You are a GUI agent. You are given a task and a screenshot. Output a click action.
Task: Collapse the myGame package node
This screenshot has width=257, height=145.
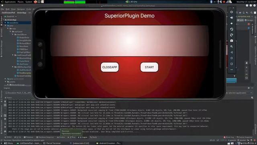pyautogui.click(x=10, y=31)
